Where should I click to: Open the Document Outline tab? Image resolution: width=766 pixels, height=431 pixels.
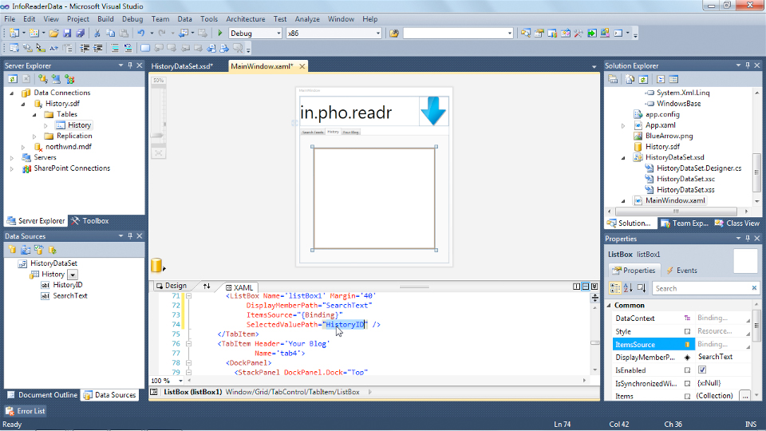click(42, 395)
